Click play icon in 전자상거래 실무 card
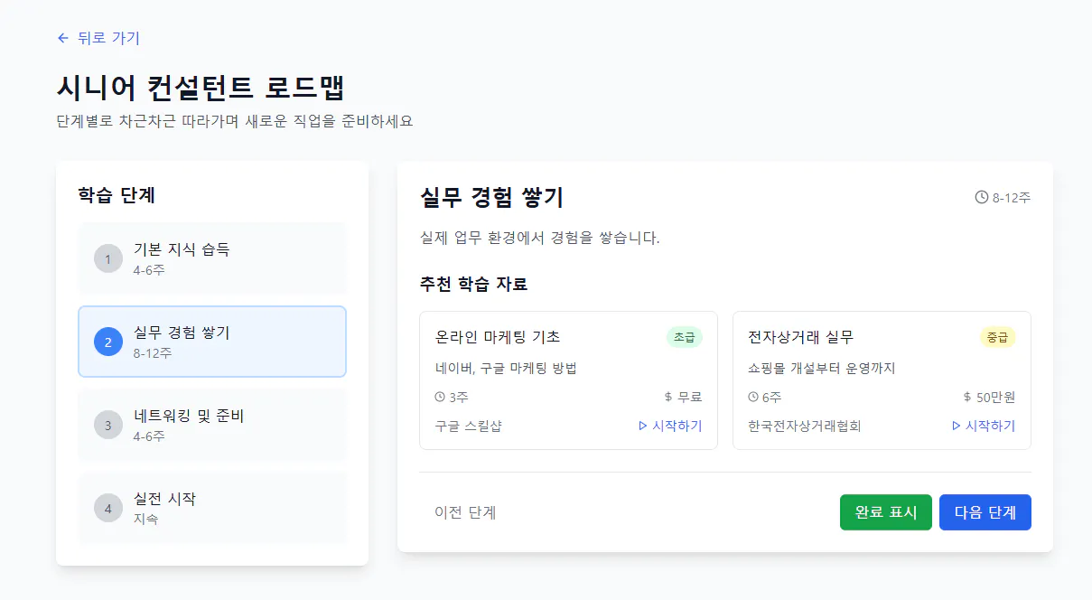Viewport: 1092px width, 600px height. (956, 426)
